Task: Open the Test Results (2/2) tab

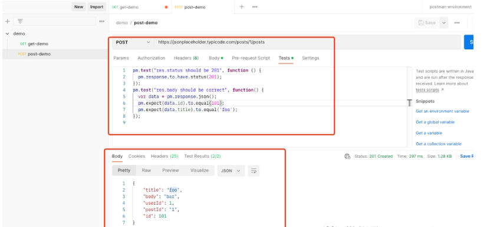Action: click(x=202, y=156)
